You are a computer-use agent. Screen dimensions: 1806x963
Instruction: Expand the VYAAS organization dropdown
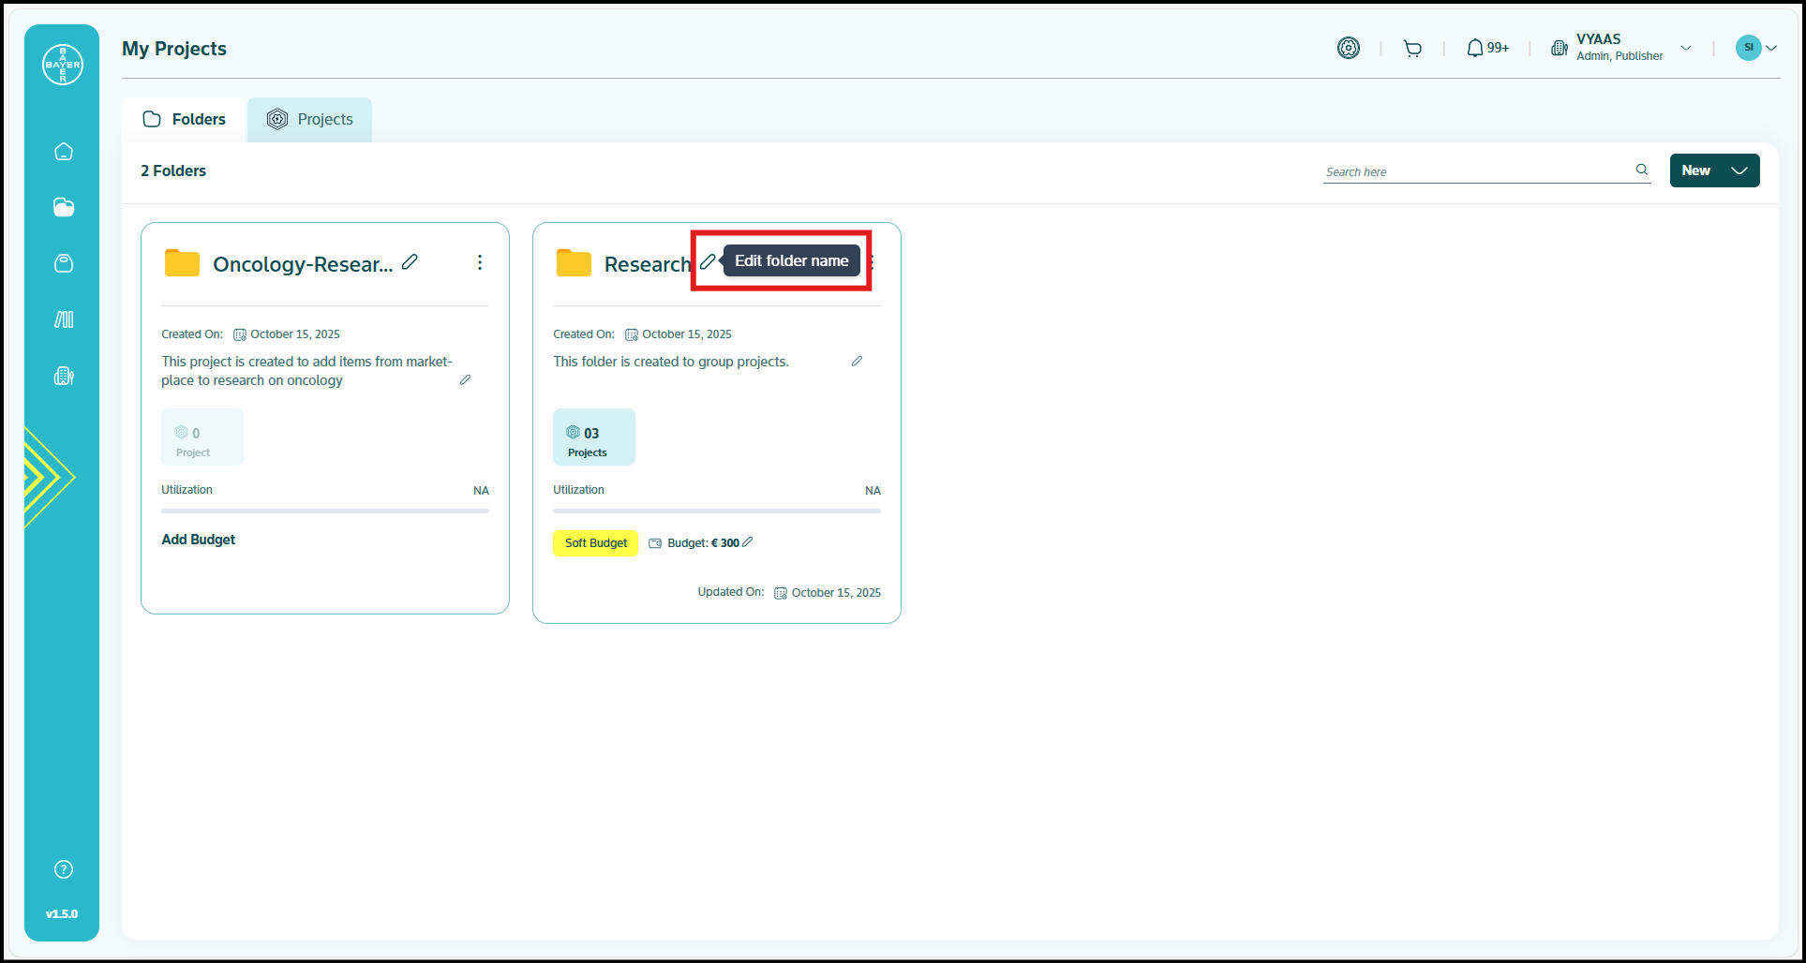[1685, 48]
